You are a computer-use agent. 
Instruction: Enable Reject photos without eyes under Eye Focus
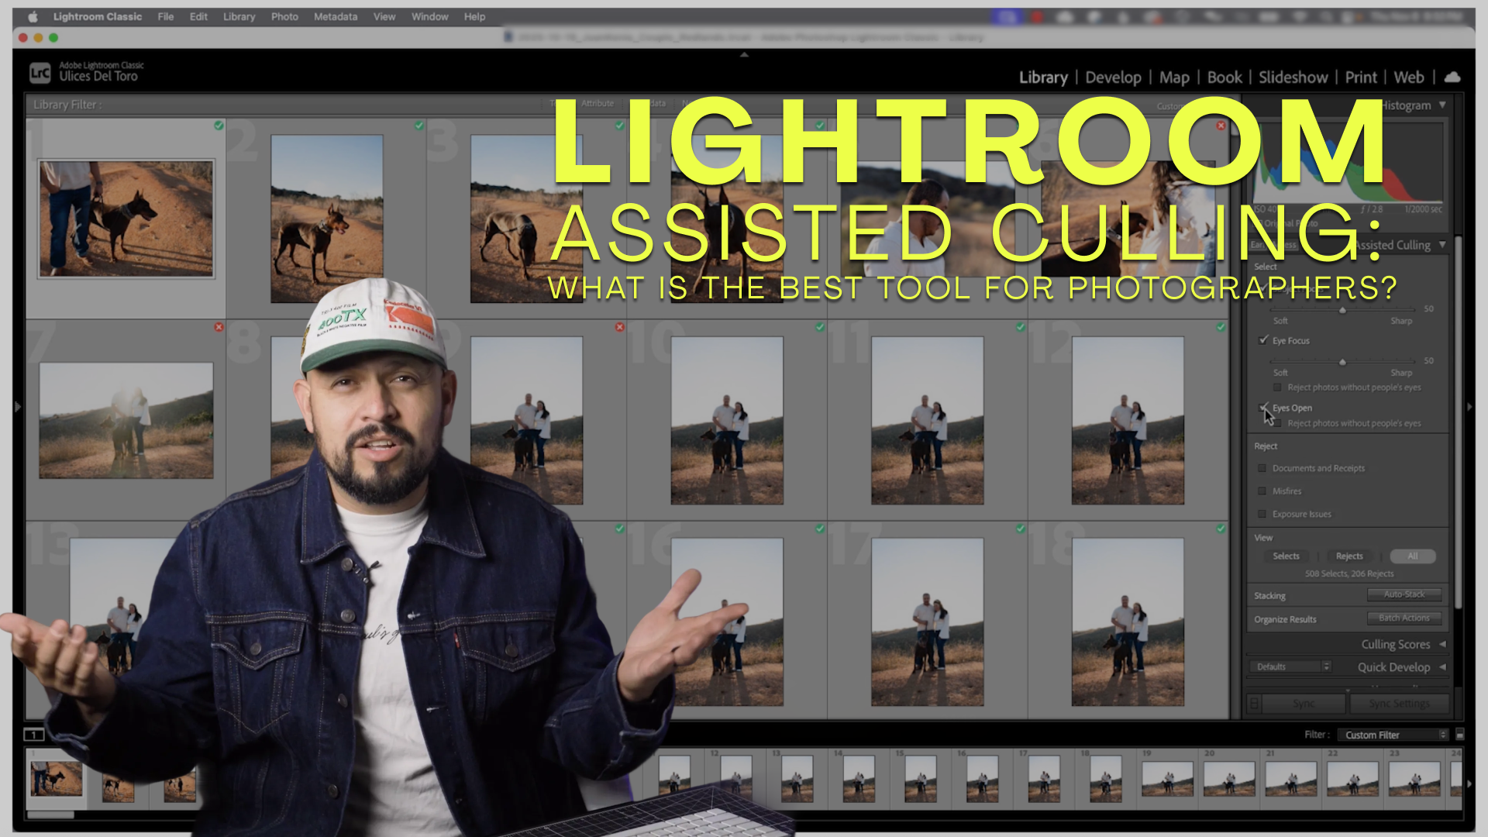click(1277, 387)
